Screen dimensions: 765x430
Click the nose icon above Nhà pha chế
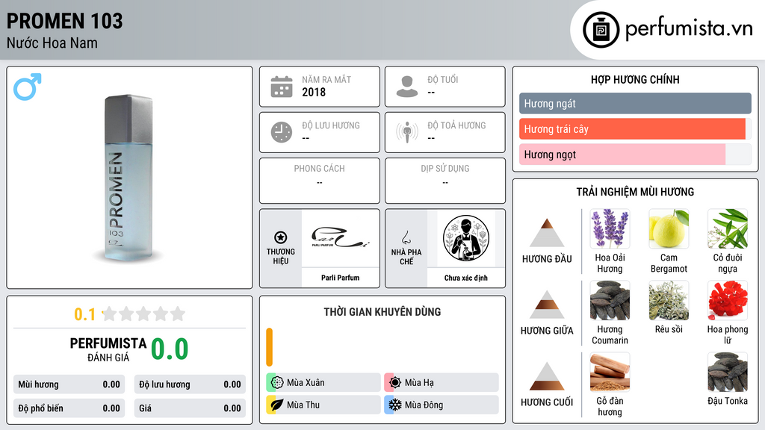tap(406, 237)
